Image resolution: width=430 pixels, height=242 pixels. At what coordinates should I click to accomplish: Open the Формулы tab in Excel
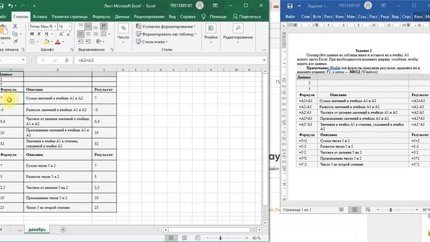click(101, 16)
